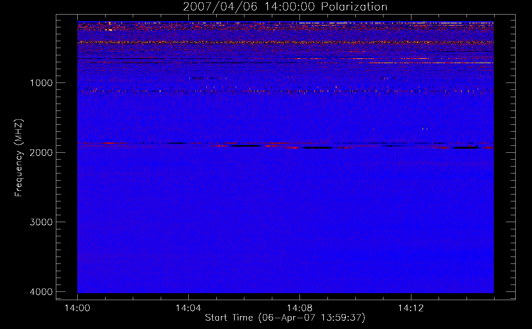
Task: Click the 14:04 time tick label
Action: coord(188,308)
